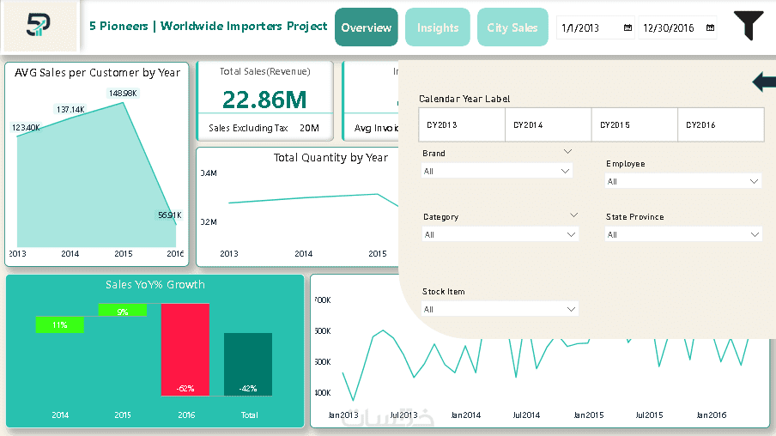
Task: Click the back arrow to close filter panel
Action: coord(763,82)
